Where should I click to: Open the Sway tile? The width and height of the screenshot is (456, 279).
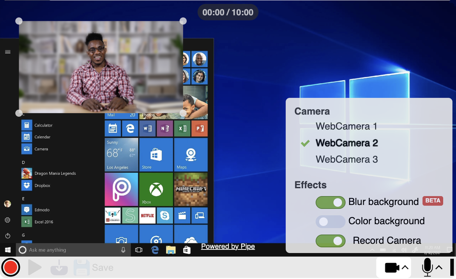tap(130, 215)
